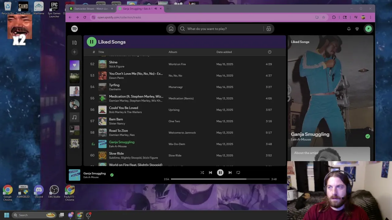Bookmark this page with star icon

[x=323, y=17]
